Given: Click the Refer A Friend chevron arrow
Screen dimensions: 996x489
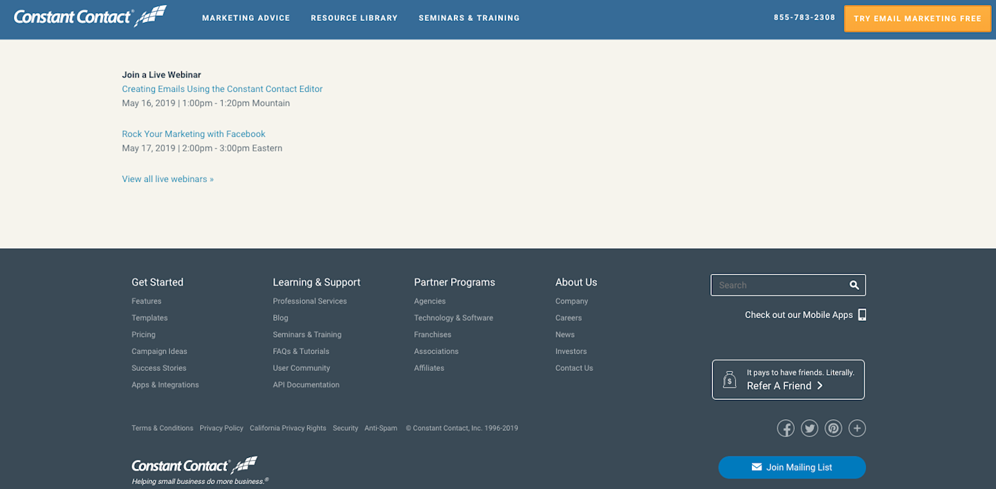Looking at the screenshot, I should click(820, 386).
